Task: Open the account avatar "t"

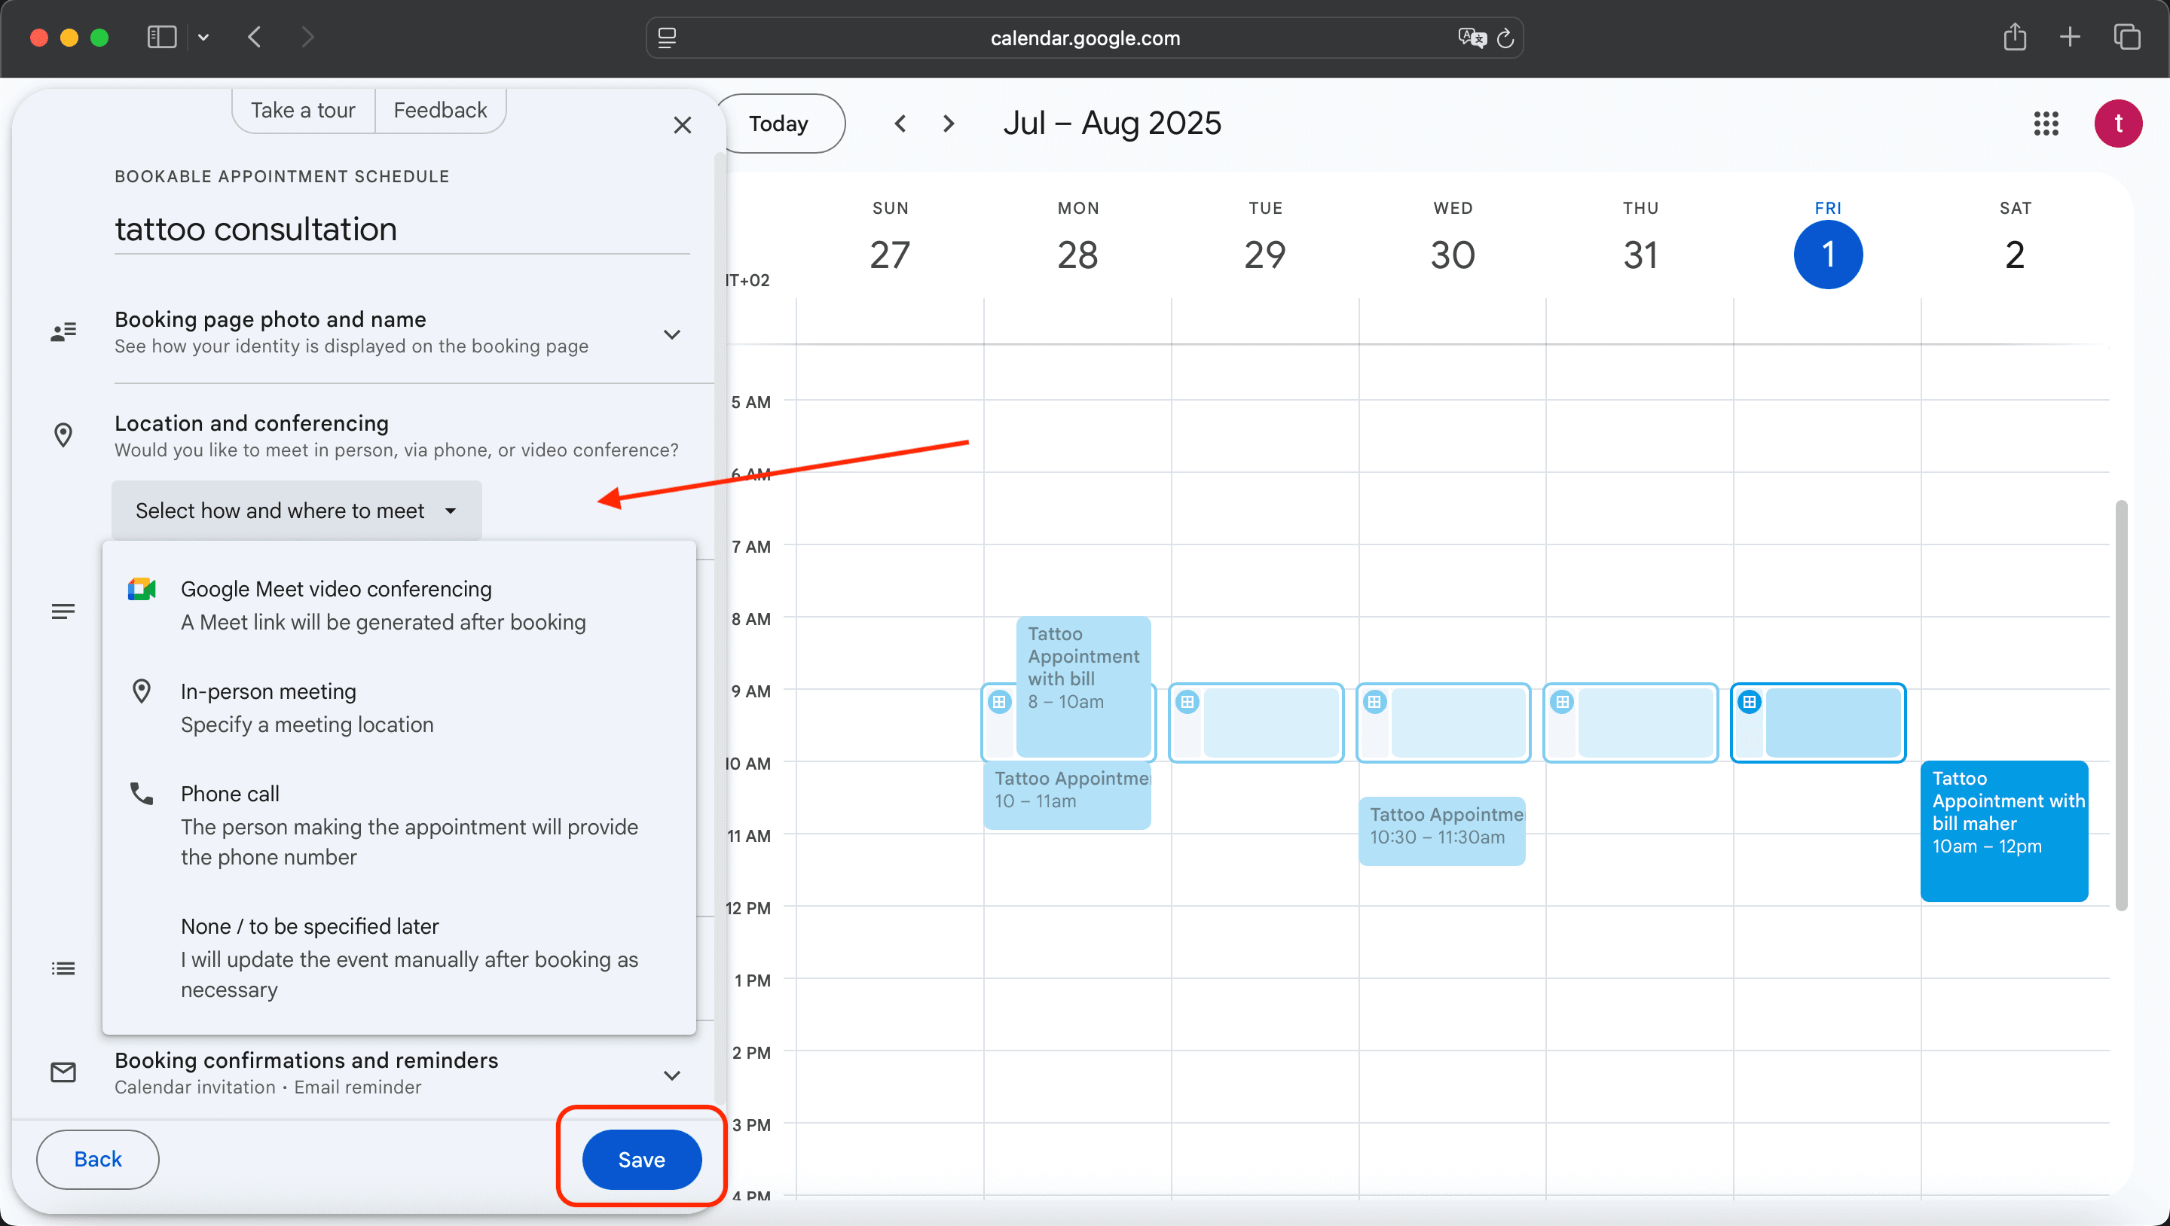Action: [x=2118, y=124]
